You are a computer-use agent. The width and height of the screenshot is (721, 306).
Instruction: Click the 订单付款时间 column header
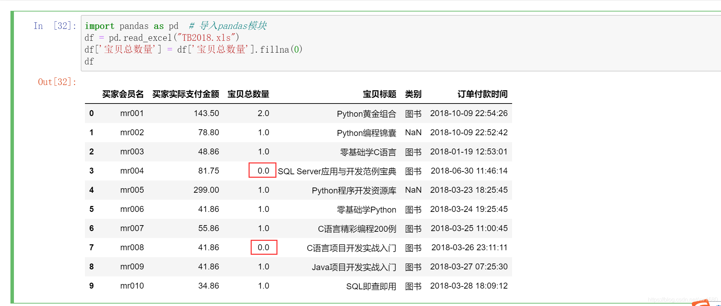tap(483, 94)
